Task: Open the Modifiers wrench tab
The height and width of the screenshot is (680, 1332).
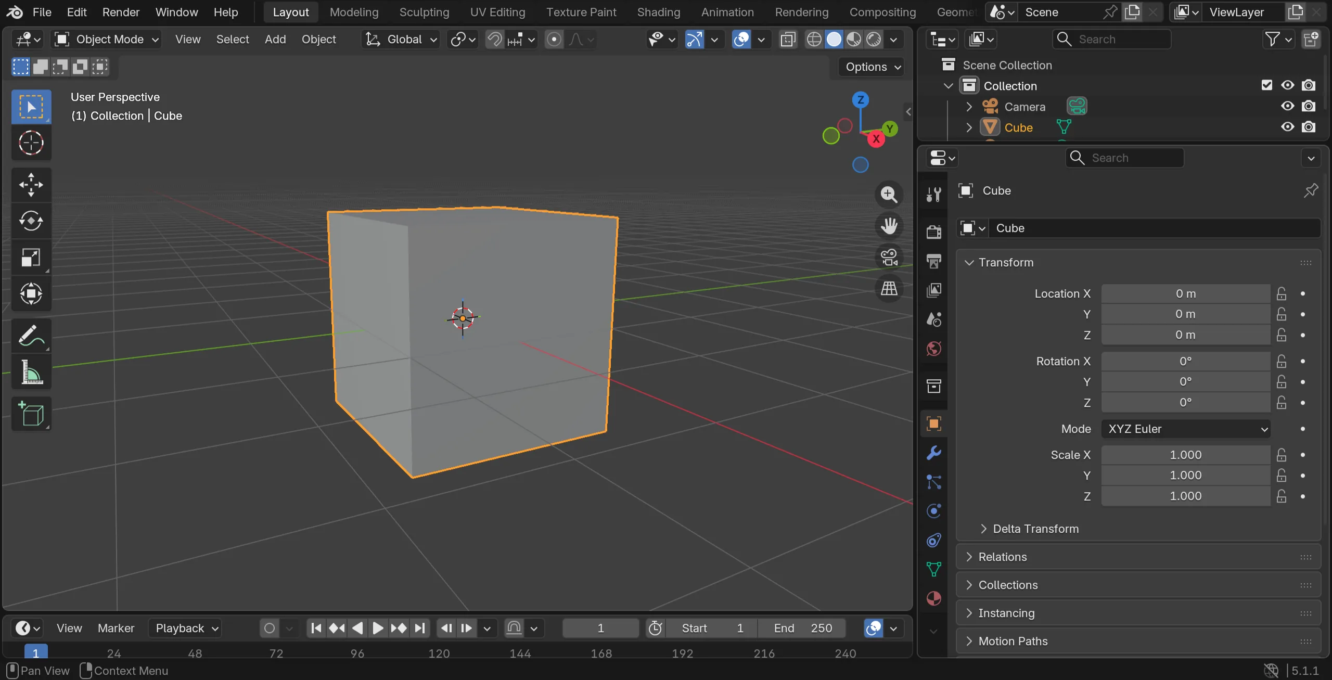Action: [x=934, y=453]
